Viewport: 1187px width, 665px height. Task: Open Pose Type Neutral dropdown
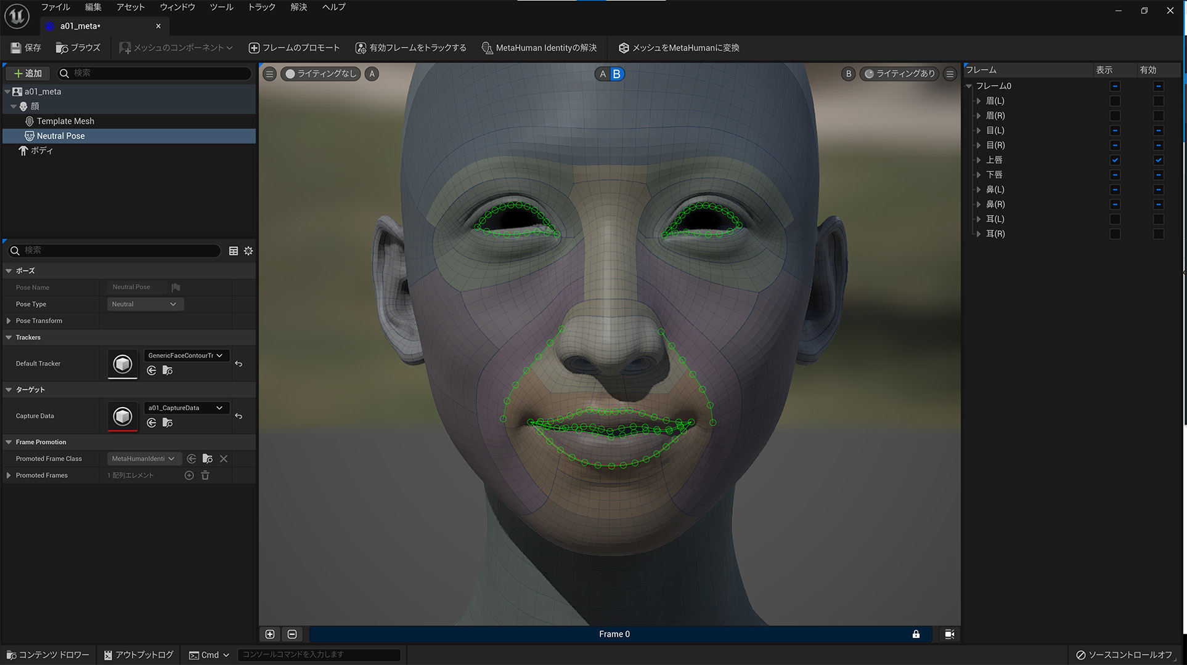click(x=145, y=304)
